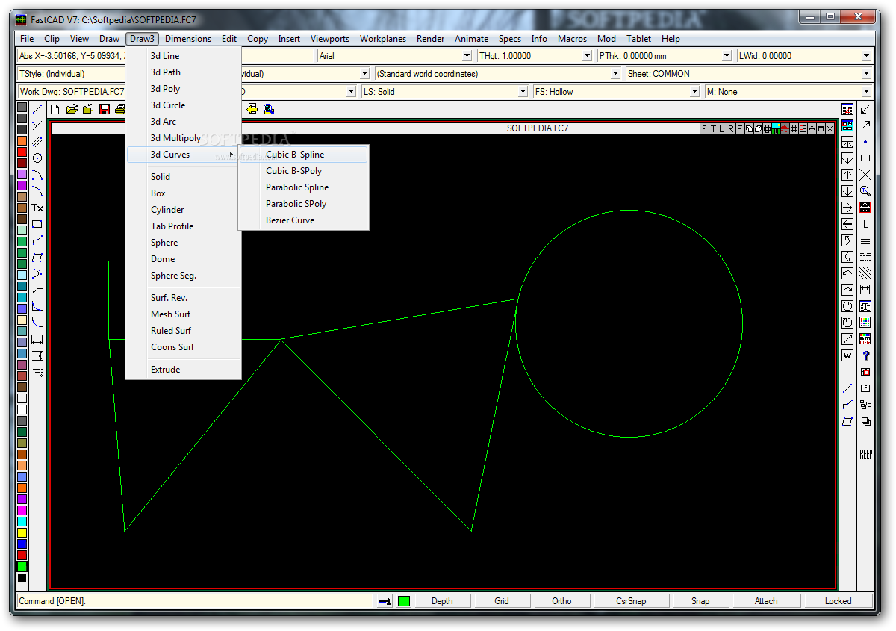Click the left arrow box icon in right toolbar
The image size is (896, 631).
[847, 224]
